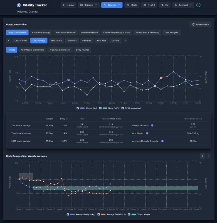
Task: Switch to Activities & Lifestyle tab
Action: coord(65,32)
